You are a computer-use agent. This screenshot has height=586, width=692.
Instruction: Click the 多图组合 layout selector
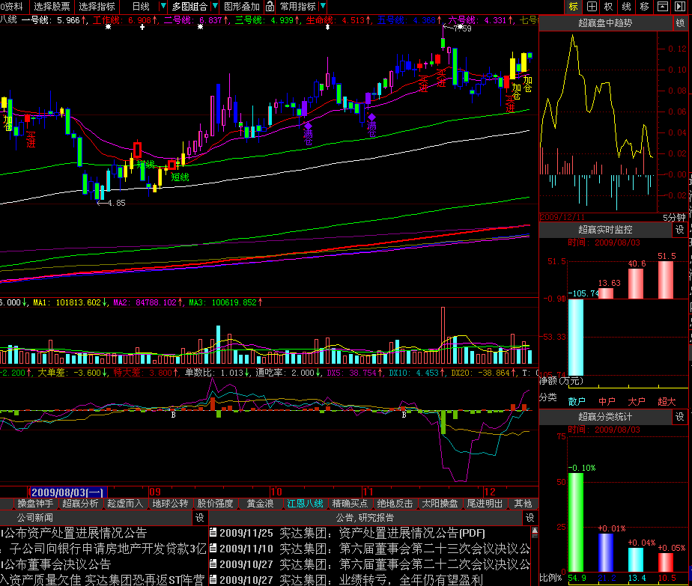(189, 7)
